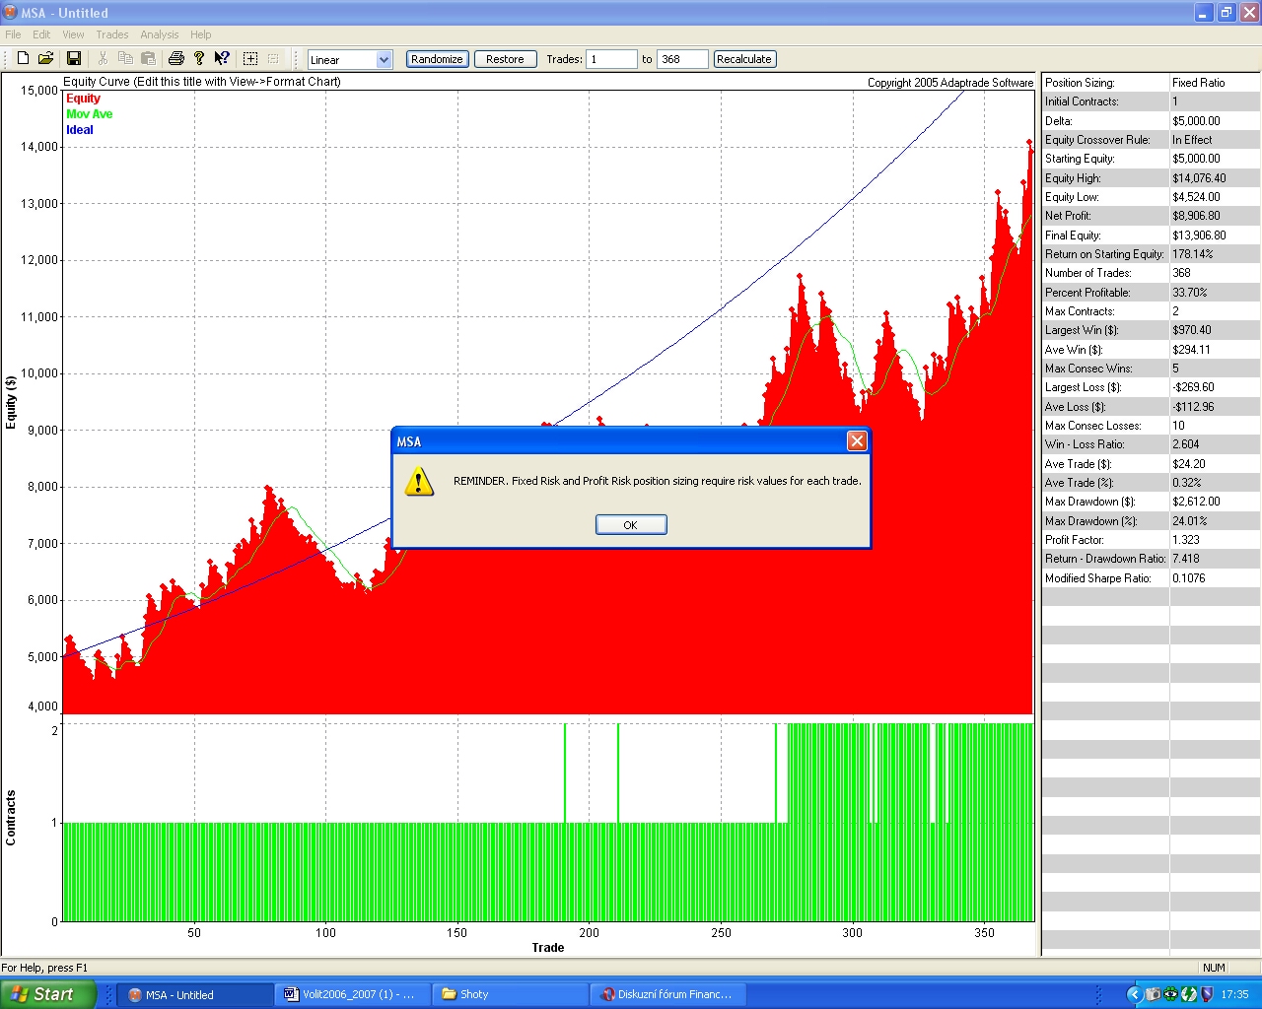Click the Randomize button
Viewport: 1262px width, 1009px height.
(x=437, y=59)
